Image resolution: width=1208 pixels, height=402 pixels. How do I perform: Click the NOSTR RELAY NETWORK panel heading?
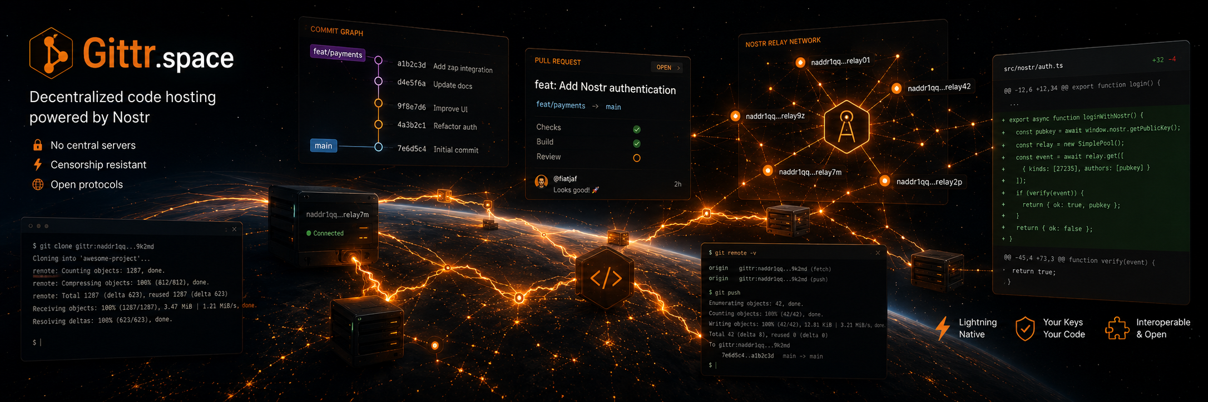point(783,42)
